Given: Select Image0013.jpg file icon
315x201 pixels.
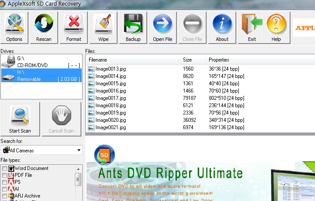Looking at the screenshot, I should click(91, 69).
